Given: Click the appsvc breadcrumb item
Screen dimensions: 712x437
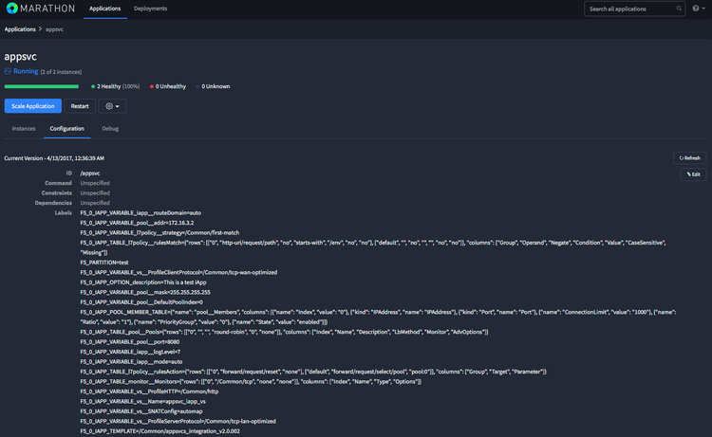Looking at the screenshot, I should (x=55, y=29).
